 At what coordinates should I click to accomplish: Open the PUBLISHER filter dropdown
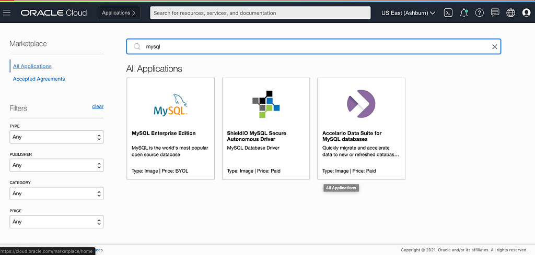56,165
